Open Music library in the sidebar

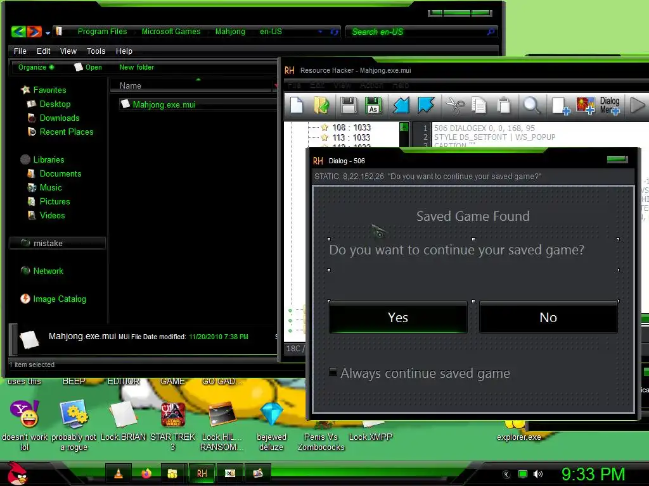click(44, 187)
